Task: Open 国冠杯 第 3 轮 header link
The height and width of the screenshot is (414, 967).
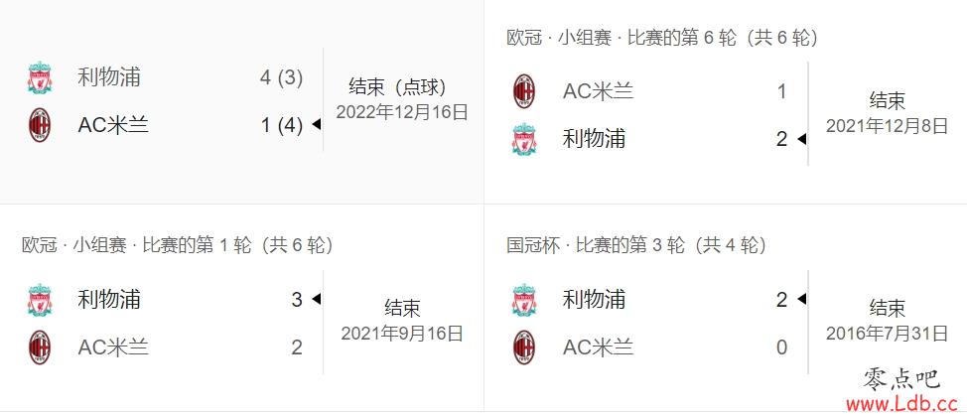Action: tap(636, 245)
